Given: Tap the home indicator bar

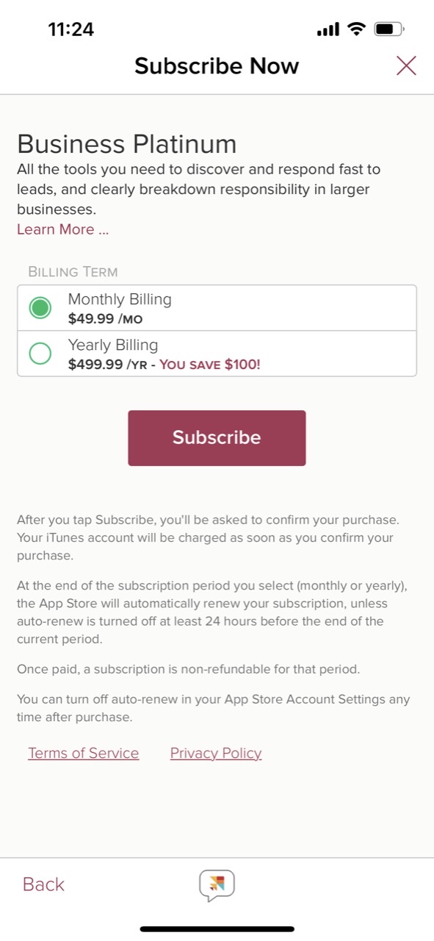Looking at the screenshot, I should [217, 929].
